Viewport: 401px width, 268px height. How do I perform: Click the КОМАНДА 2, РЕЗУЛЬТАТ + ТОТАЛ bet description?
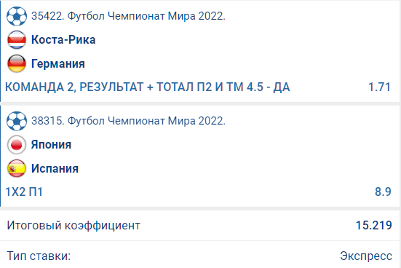click(x=148, y=87)
